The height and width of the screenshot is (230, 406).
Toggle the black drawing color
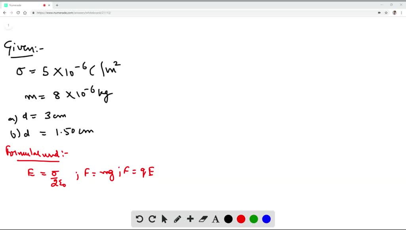[228, 218]
